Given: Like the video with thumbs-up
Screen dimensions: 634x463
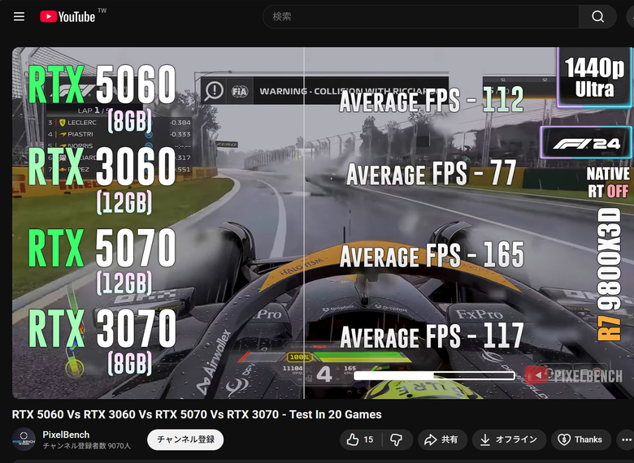Looking at the screenshot, I should click(360, 439).
